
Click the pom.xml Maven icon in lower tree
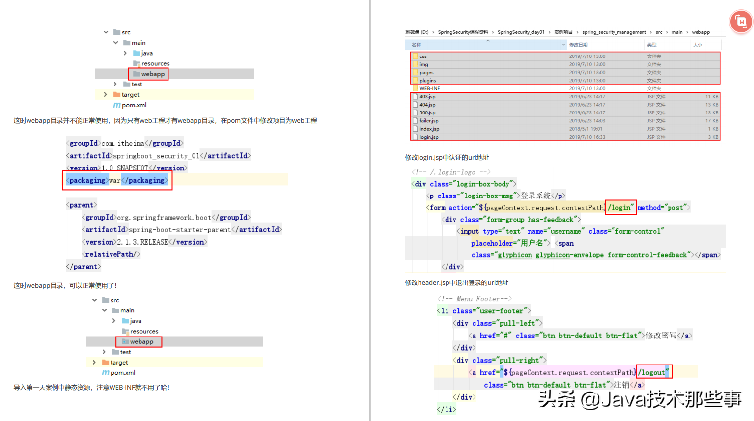coord(106,373)
